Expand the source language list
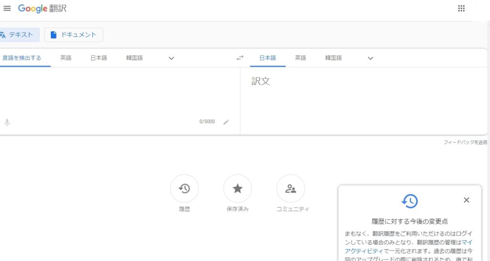This screenshot has height=261, width=490. pyautogui.click(x=171, y=58)
